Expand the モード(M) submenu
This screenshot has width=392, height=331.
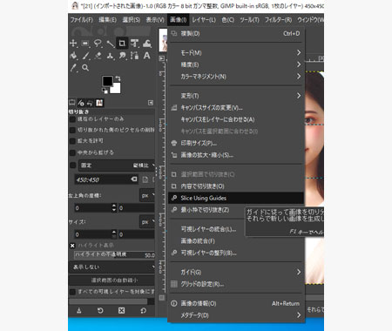[x=236, y=53]
